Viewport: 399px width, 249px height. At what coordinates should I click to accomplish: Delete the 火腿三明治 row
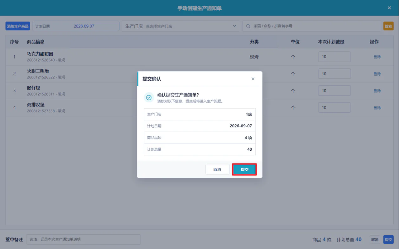coord(377,74)
